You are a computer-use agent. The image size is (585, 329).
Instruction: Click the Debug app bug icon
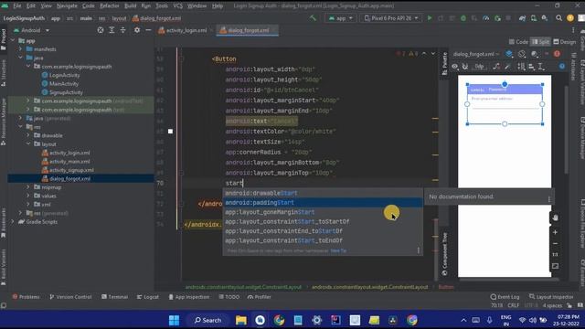(x=463, y=18)
